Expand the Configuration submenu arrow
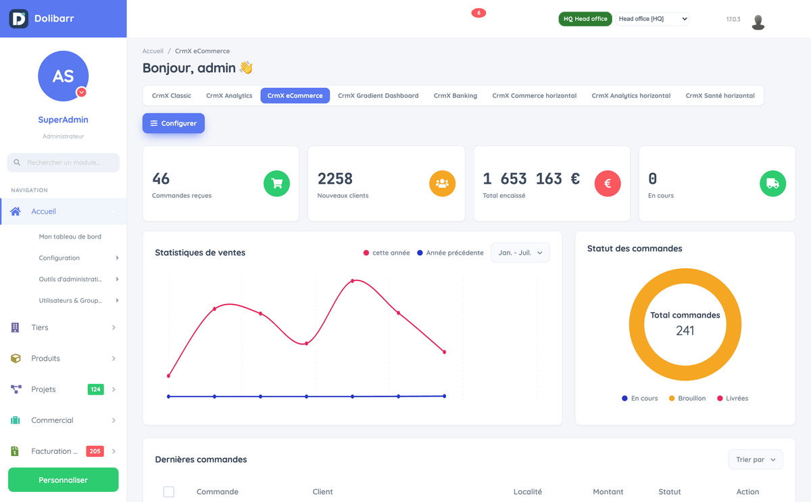 117,258
